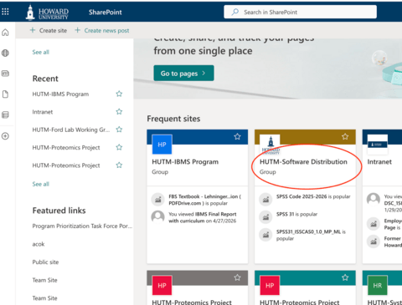Follow HUTM-IBMS Program in Recent list
The height and width of the screenshot is (305, 402).
tap(119, 94)
